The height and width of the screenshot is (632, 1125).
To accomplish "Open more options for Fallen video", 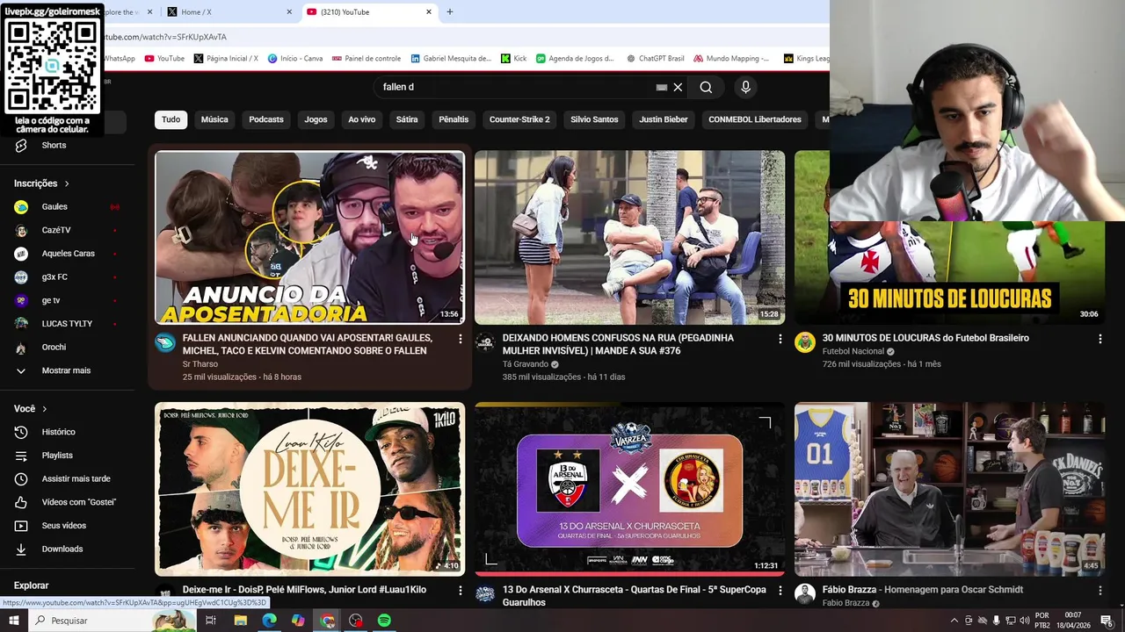I will point(460,338).
